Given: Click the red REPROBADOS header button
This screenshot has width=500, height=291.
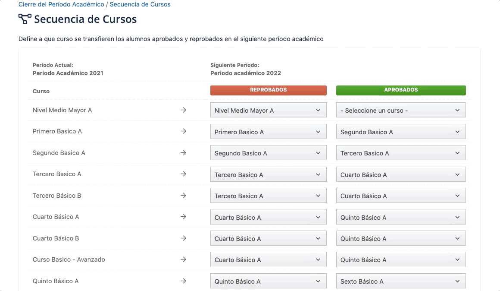Looking at the screenshot, I should [268, 90].
